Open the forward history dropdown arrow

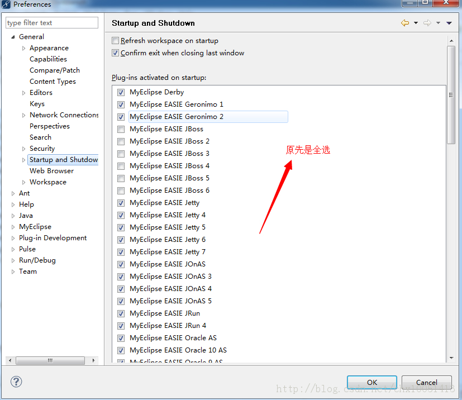[x=438, y=23]
